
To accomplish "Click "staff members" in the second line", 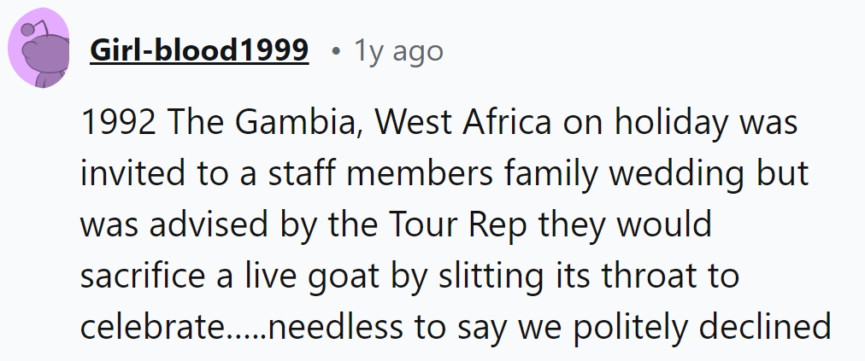I will pyautogui.click(x=344, y=174).
